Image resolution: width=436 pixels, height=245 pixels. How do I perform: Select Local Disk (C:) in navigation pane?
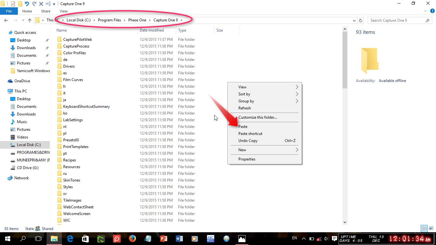[x=29, y=145]
